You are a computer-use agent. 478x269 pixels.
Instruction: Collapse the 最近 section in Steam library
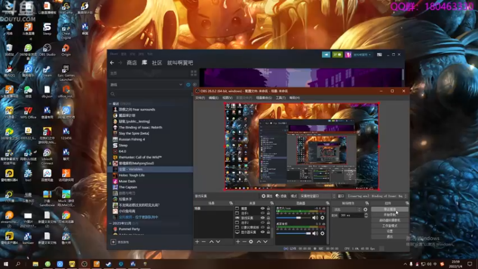point(111,103)
